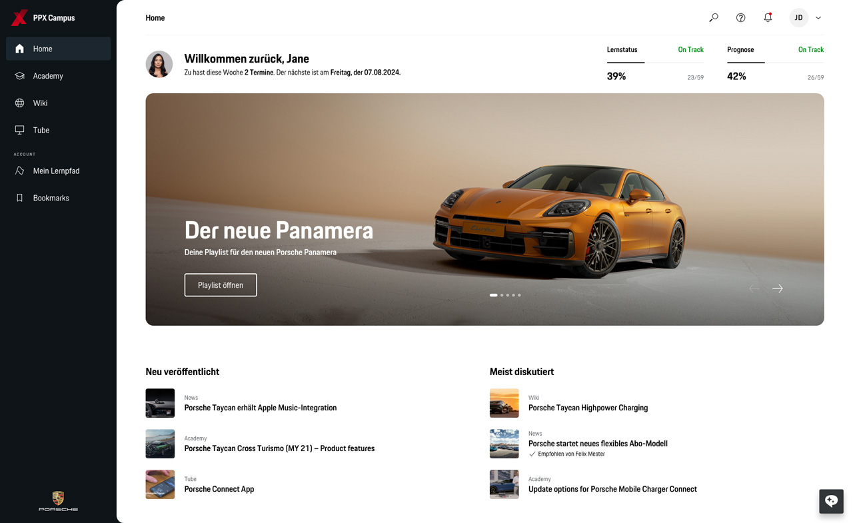Click the 26/59 progress count
This screenshot has height=523, width=853.
(x=816, y=78)
